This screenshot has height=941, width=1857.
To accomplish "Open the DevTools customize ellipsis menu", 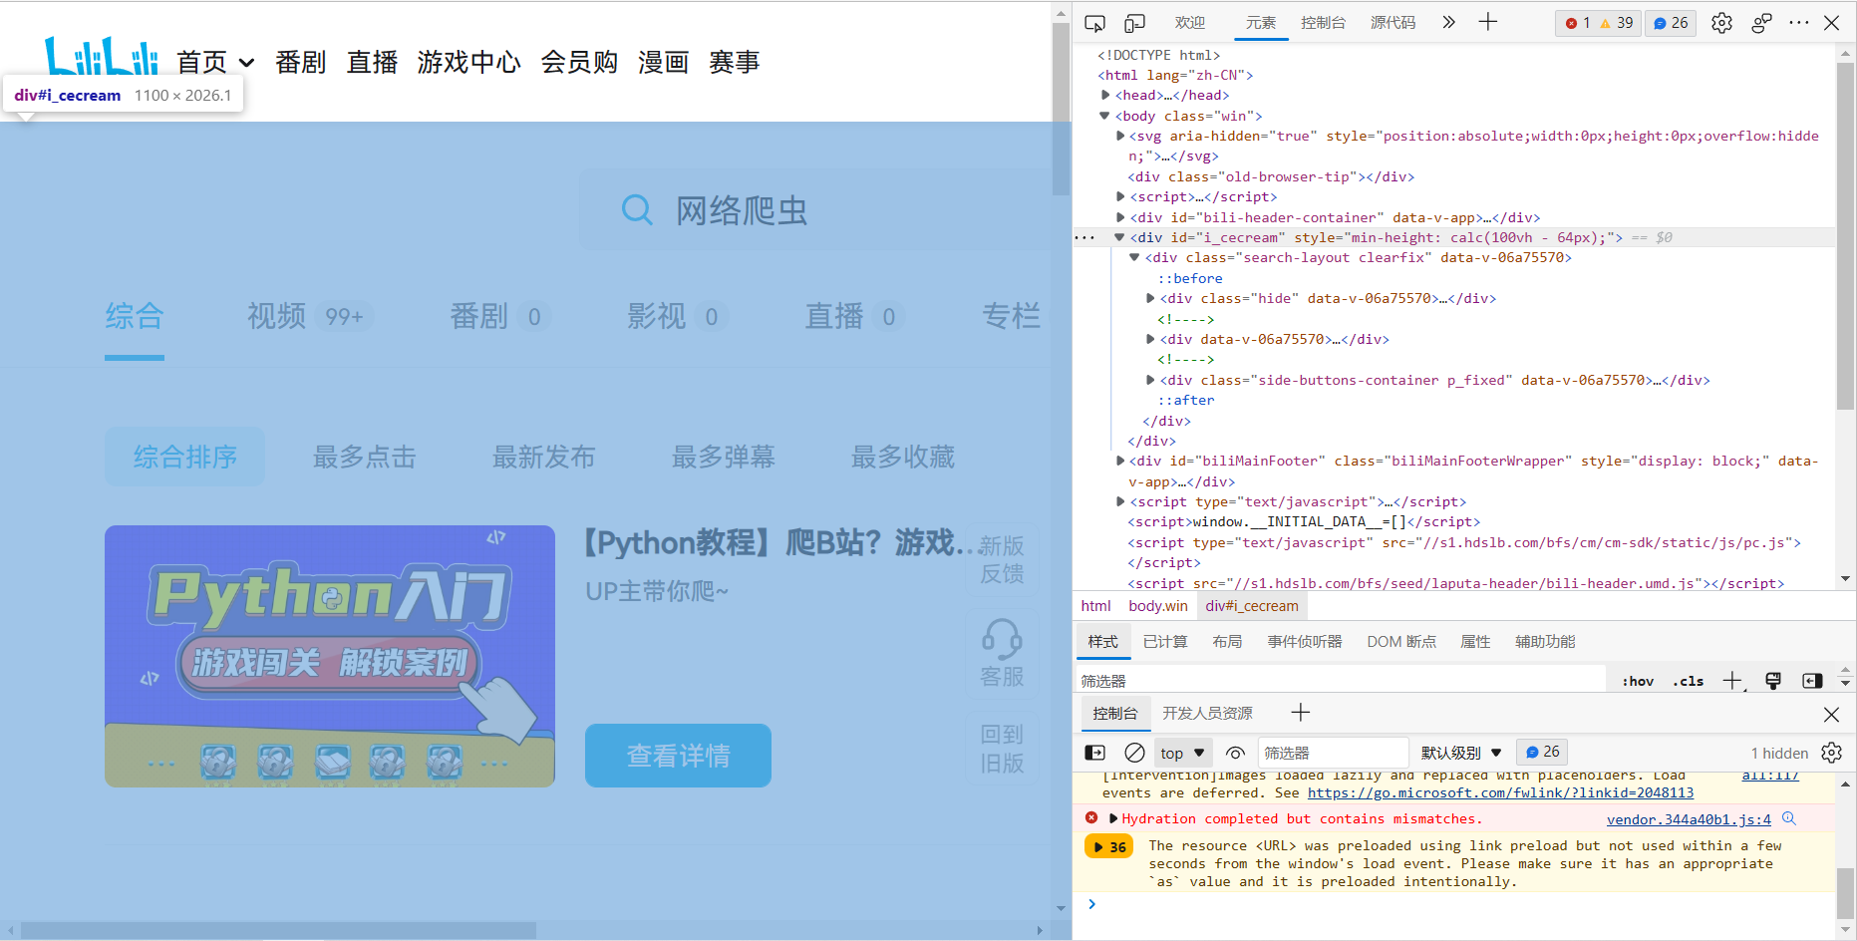I will coord(1799,22).
